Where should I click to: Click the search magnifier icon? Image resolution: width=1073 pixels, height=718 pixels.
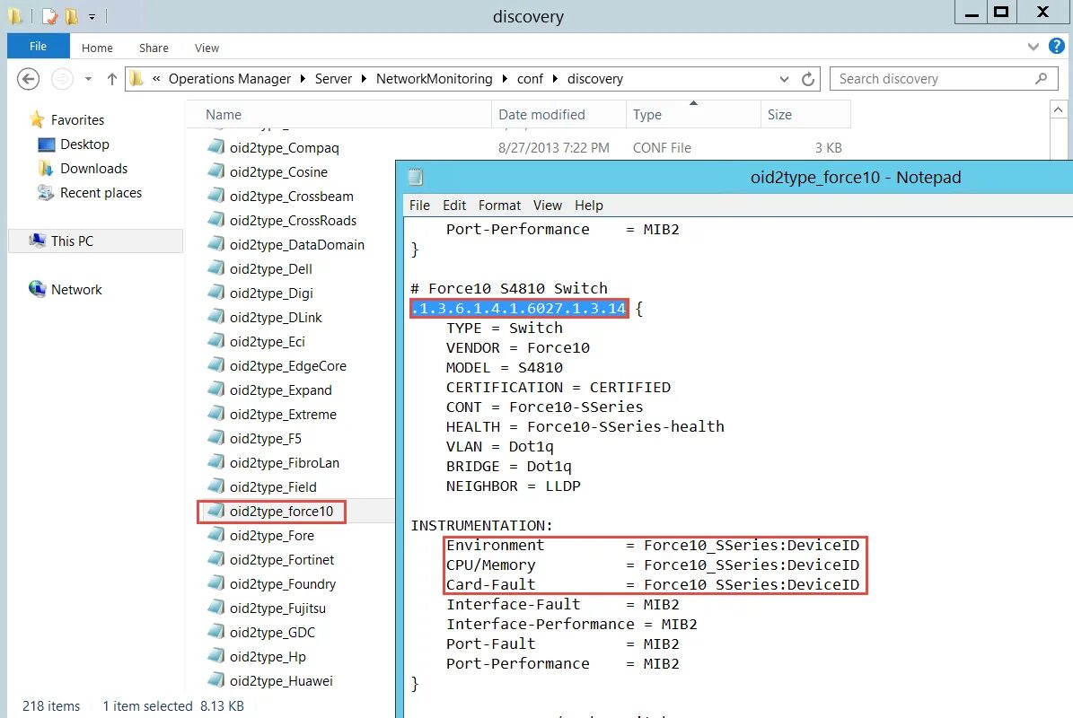point(1041,79)
